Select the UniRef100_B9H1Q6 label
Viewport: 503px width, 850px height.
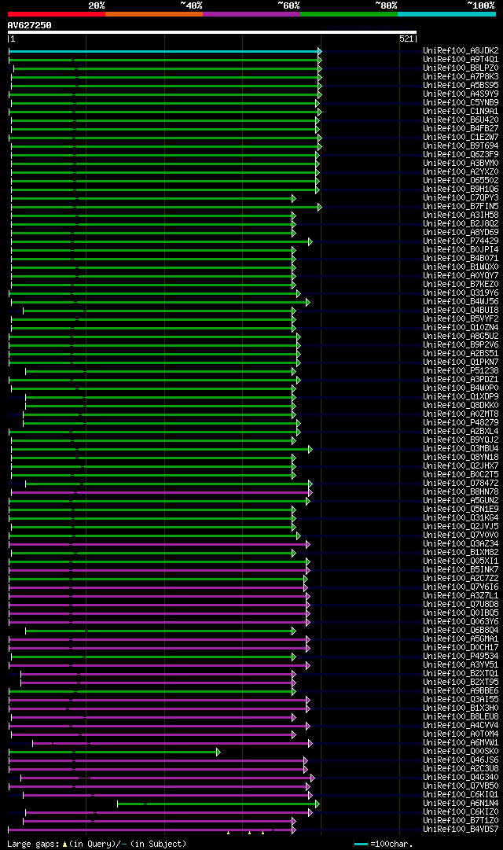click(x=461, y=190)
